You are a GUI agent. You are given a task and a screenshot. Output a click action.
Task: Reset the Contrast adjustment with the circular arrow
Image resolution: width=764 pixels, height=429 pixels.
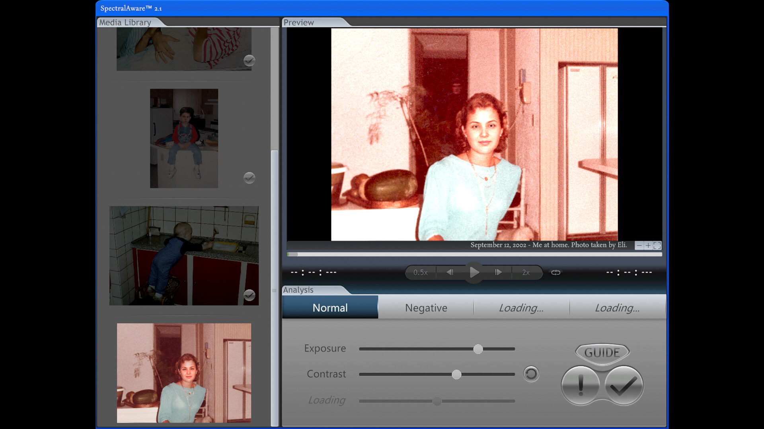click(x=531, y=374)
